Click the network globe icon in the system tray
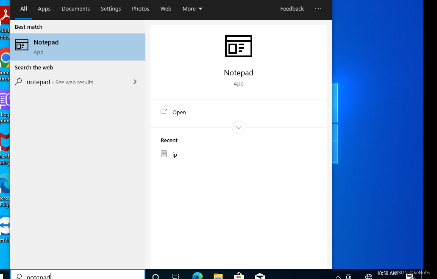This screenshot has width=437, height=279. (x=369, y=276)
